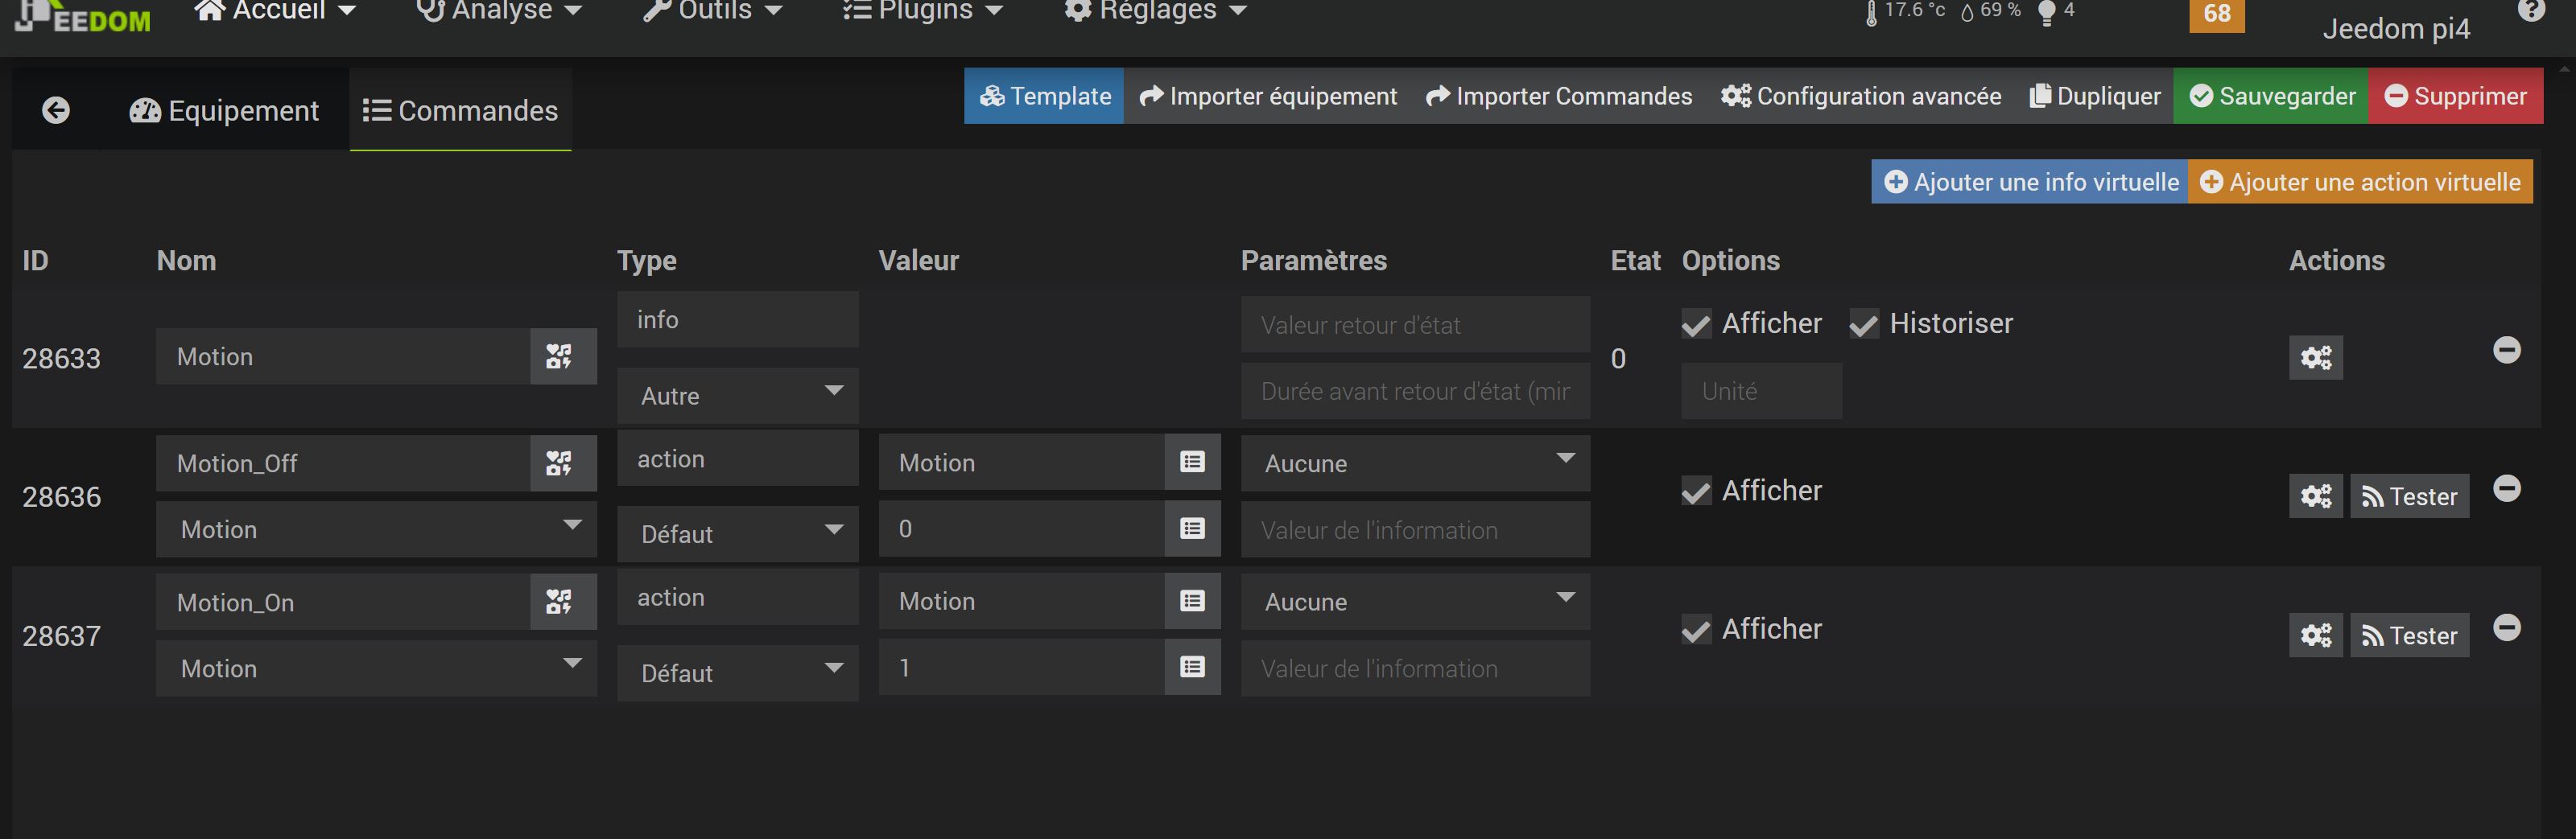Image resolution: width=2576 pixels, height=839 pixels.
Task: Delete the Motion_Off command with minus icon
Action: click(2506, 488)
